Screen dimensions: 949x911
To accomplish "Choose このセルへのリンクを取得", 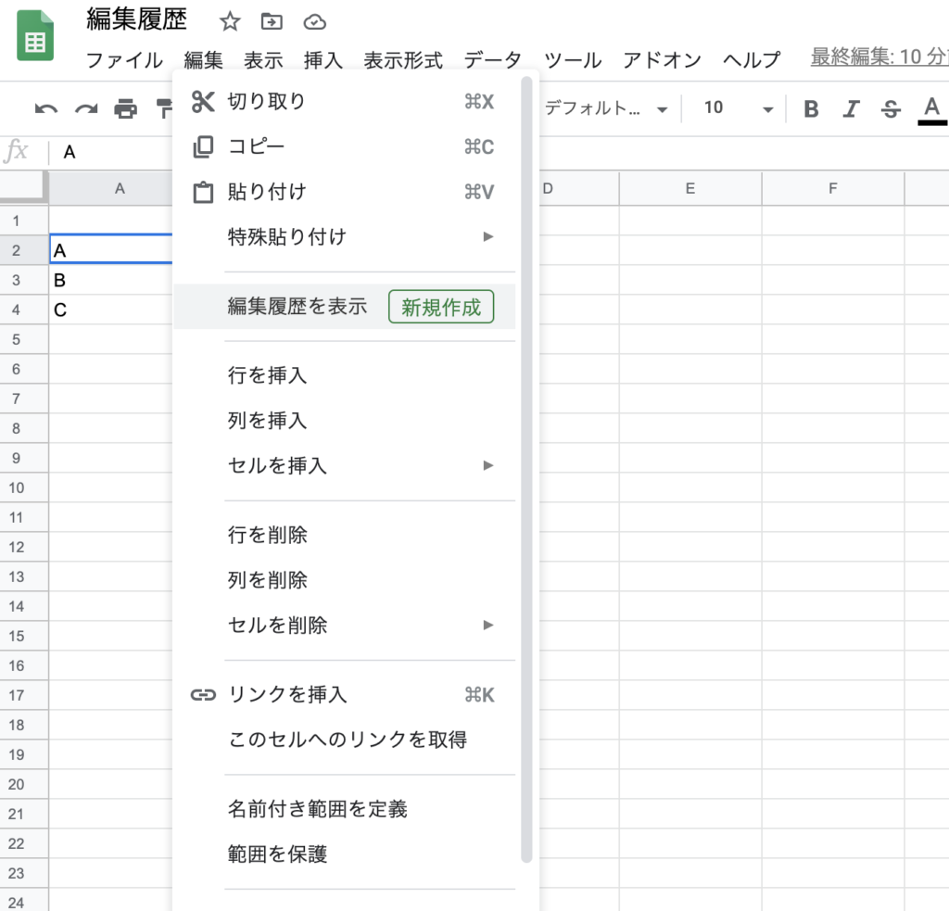I will pyautogui.click(x=344, y=740).
